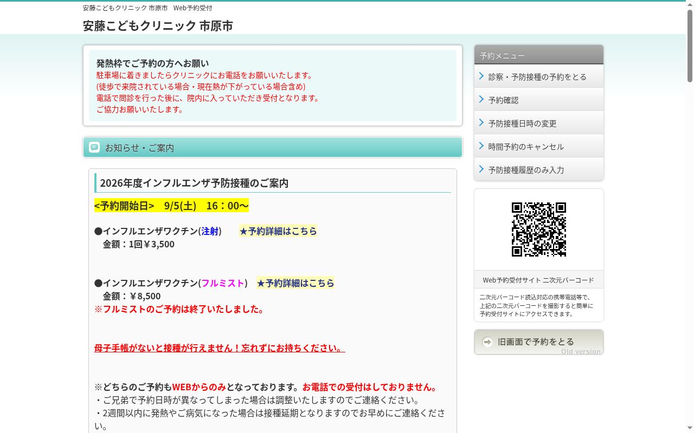Click 予約メニュー panel header
Viewport: 694px width, 433px height.
tap(538, 55)
